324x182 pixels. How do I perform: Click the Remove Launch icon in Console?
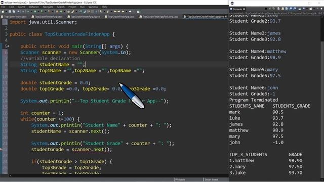(x=270, y=9)
